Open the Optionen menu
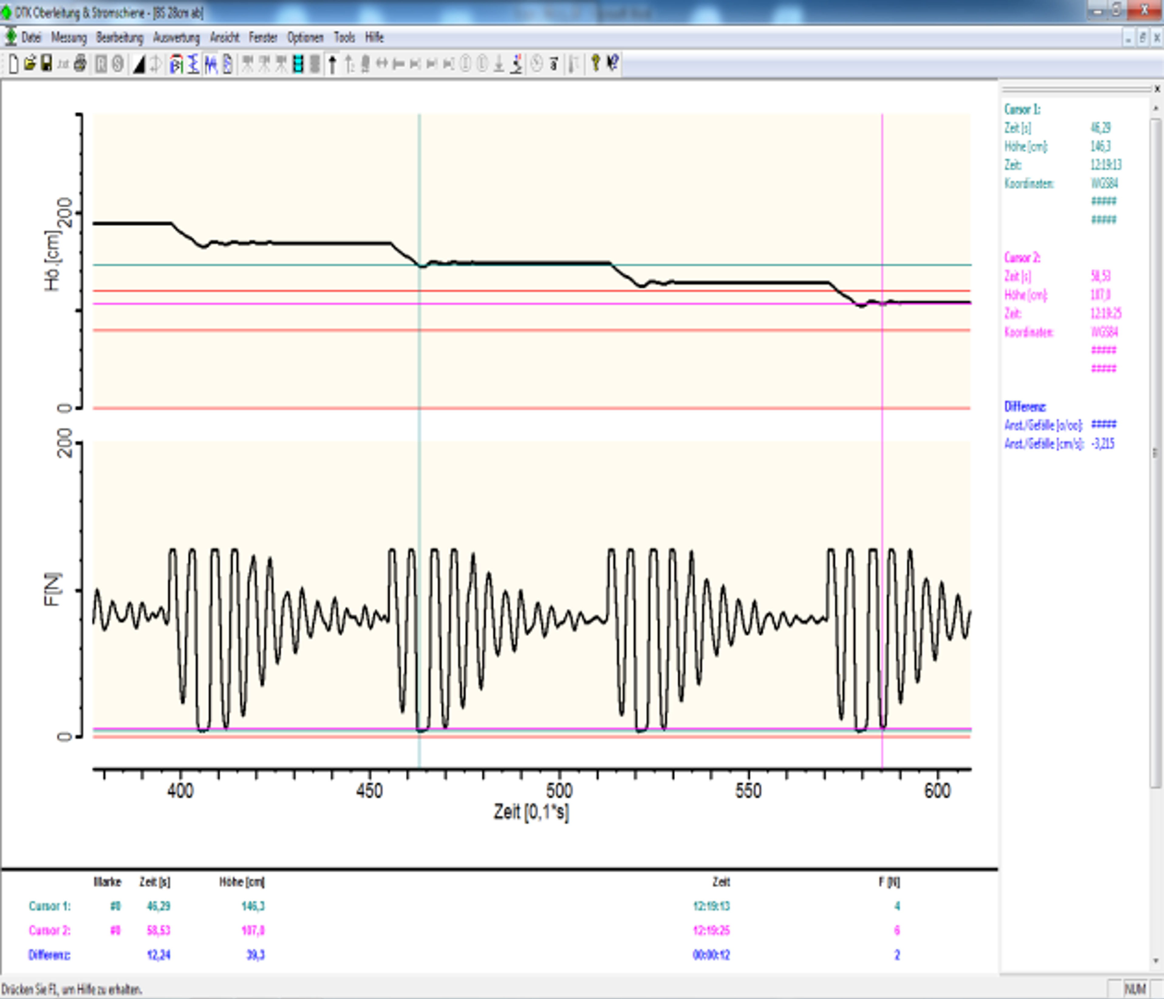The height and width of the screenshot is (999, 1164). (305, 38)
